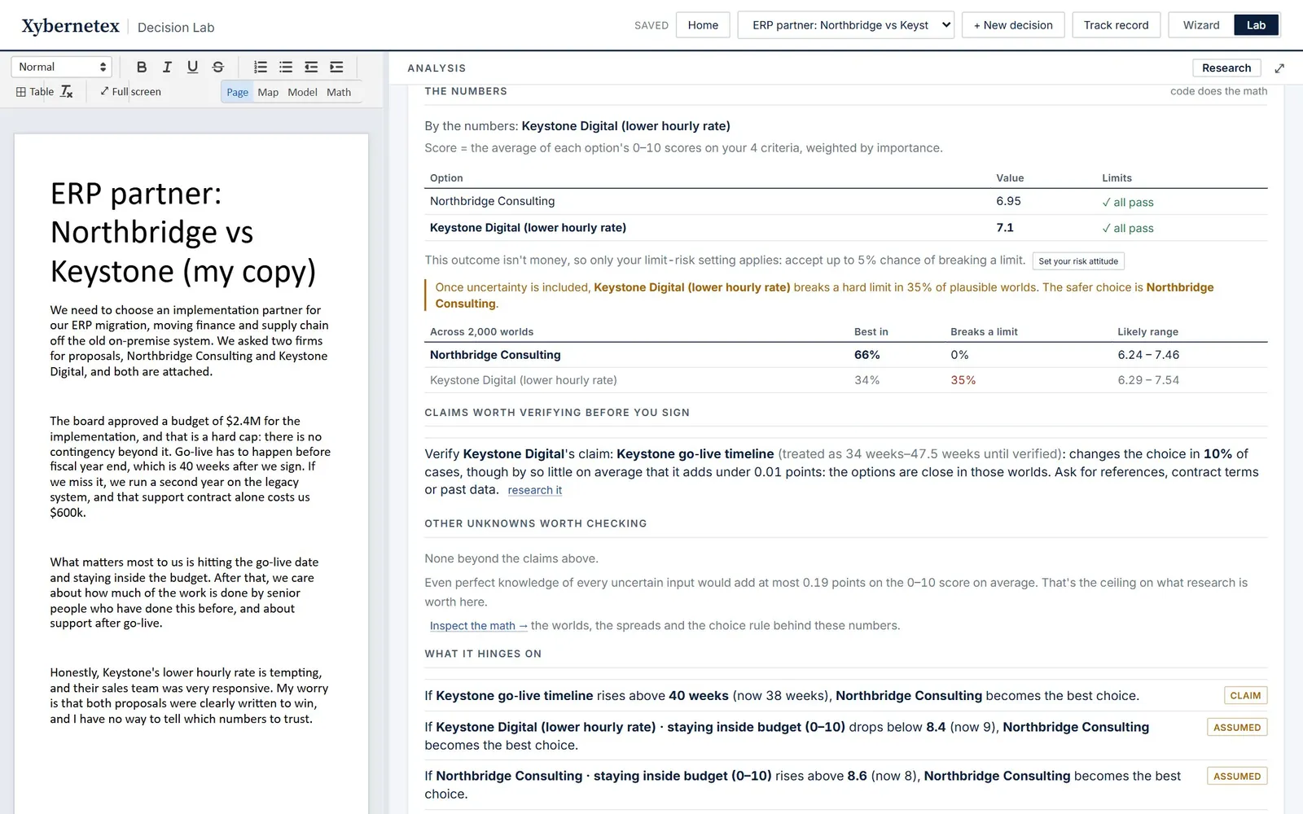Select the Model view tab
The image size is (1303, 814).
(x=302, y=92)
